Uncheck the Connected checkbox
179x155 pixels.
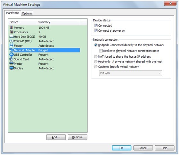(96, 25)
